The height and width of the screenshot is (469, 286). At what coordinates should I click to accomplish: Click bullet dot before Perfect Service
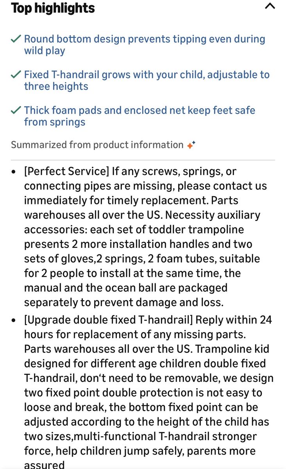coord(14,172)
